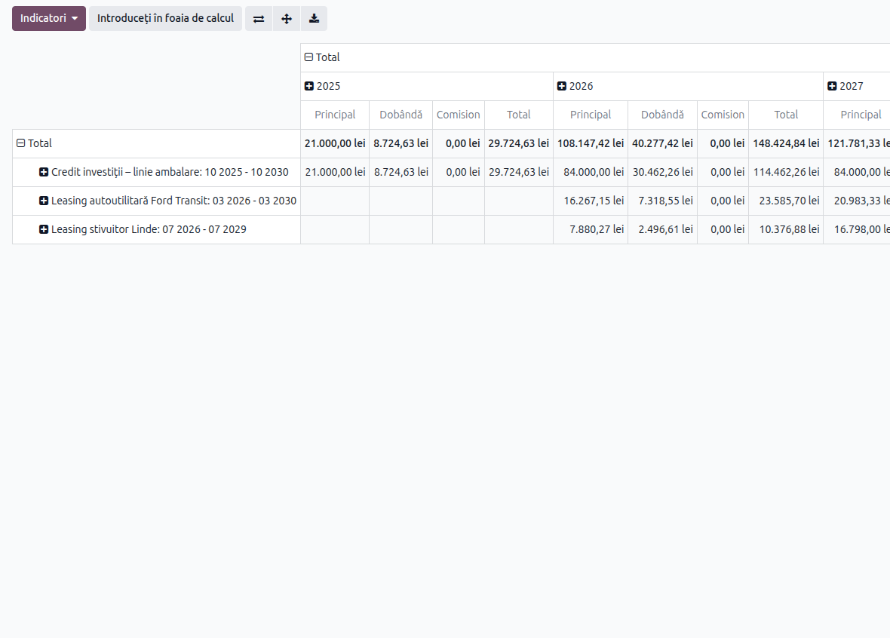
Task: Select the 7.318,55 lei cell
Action: click(x=662, y=201)
